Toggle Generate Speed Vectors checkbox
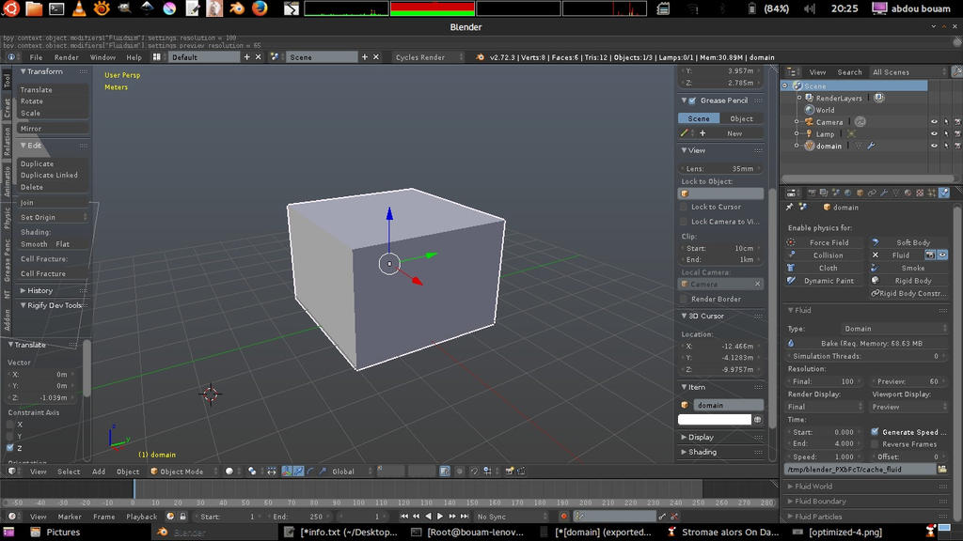The width and height of the screenshot is (963, 541). [x=875, y=432]
